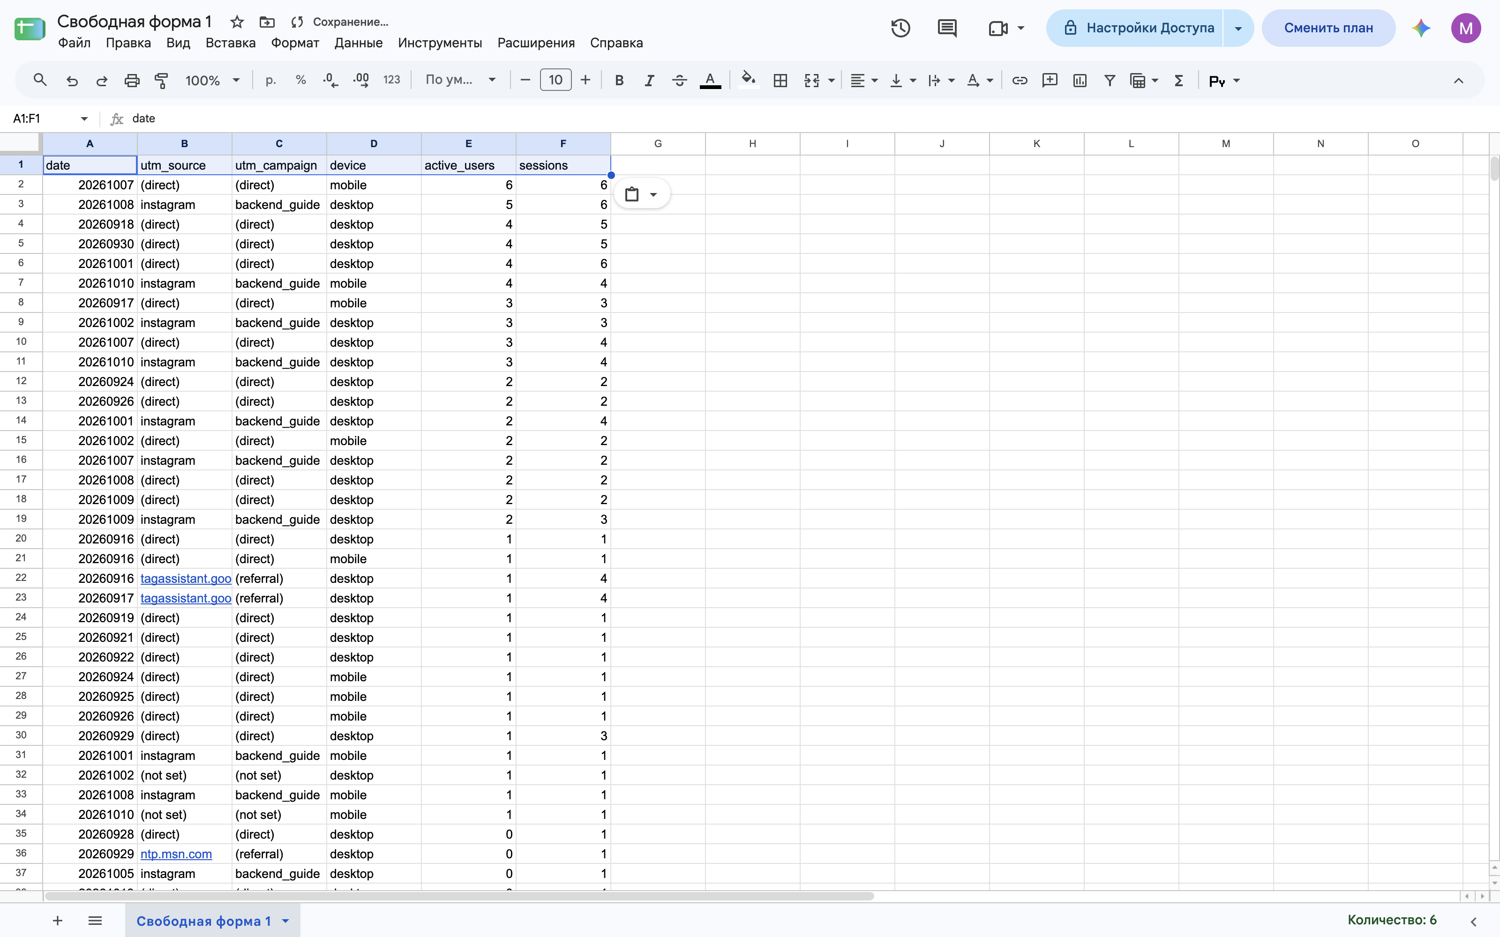Undo the last action
1500x937 pixels.
72,80
